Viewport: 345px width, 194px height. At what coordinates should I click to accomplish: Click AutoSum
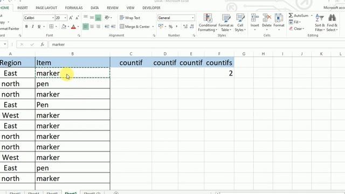pos(298,16)
